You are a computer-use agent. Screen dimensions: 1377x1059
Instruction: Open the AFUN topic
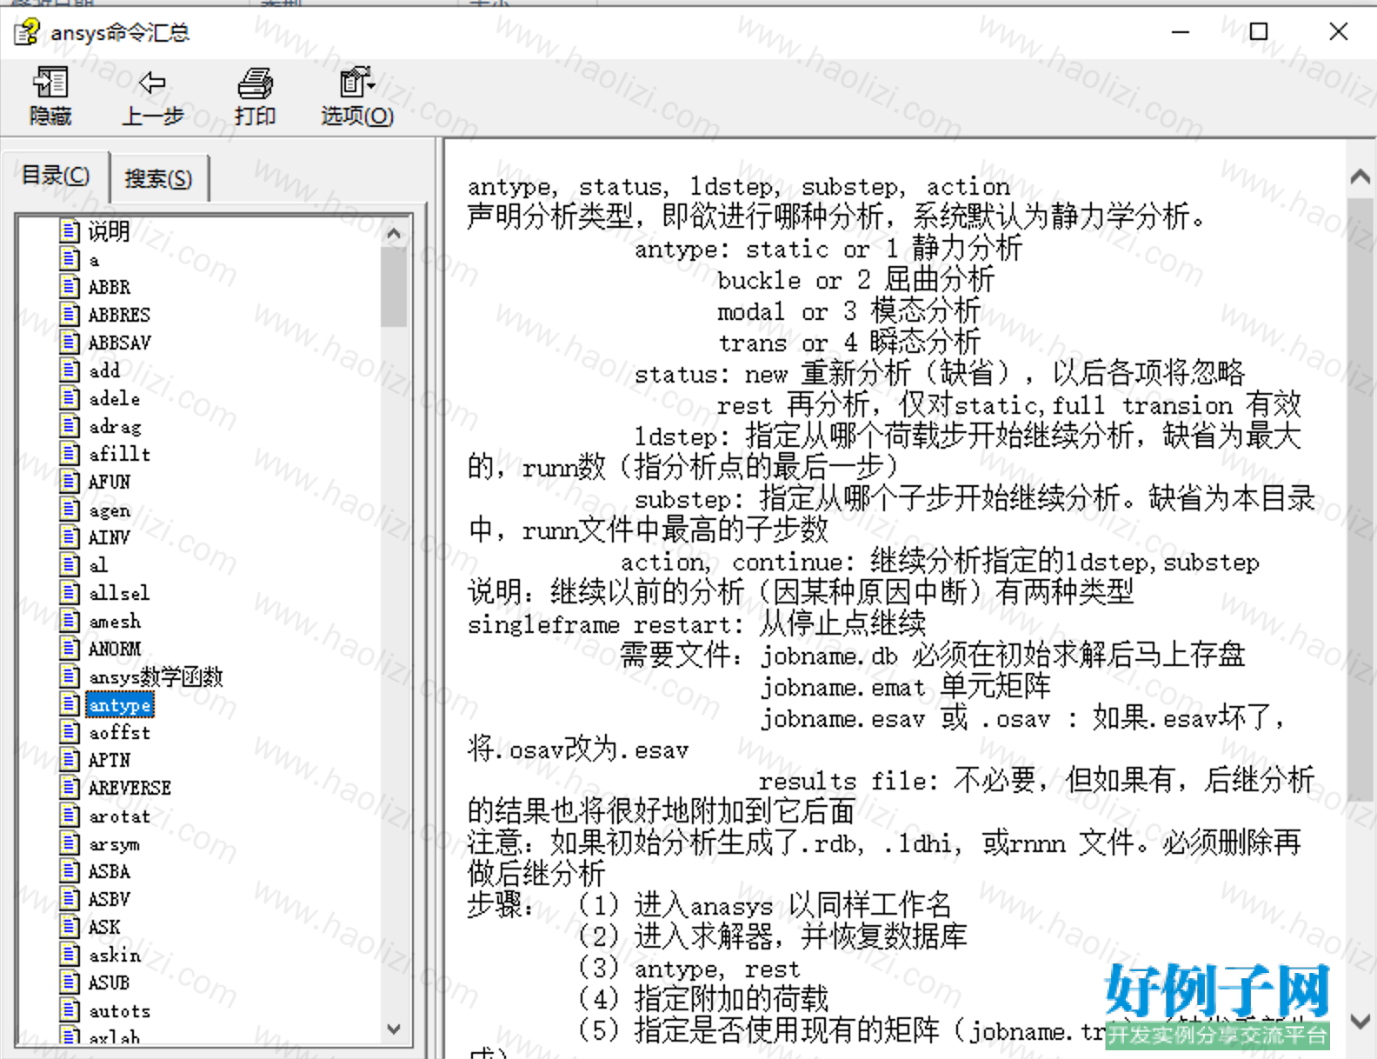[109, 482]
